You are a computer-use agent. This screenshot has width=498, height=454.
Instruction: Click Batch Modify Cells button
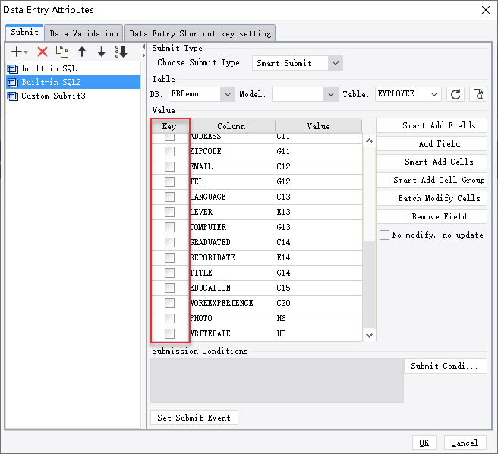[x=432, y=198]
